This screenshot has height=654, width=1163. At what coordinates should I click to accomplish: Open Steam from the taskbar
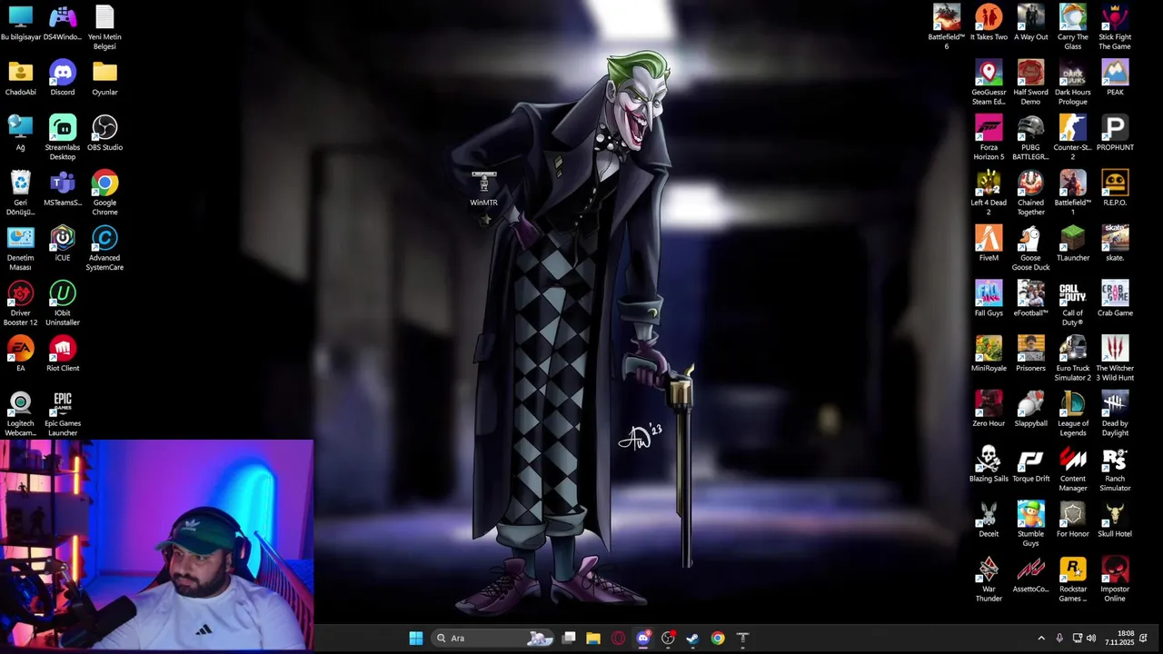click(x=692, y=638)
